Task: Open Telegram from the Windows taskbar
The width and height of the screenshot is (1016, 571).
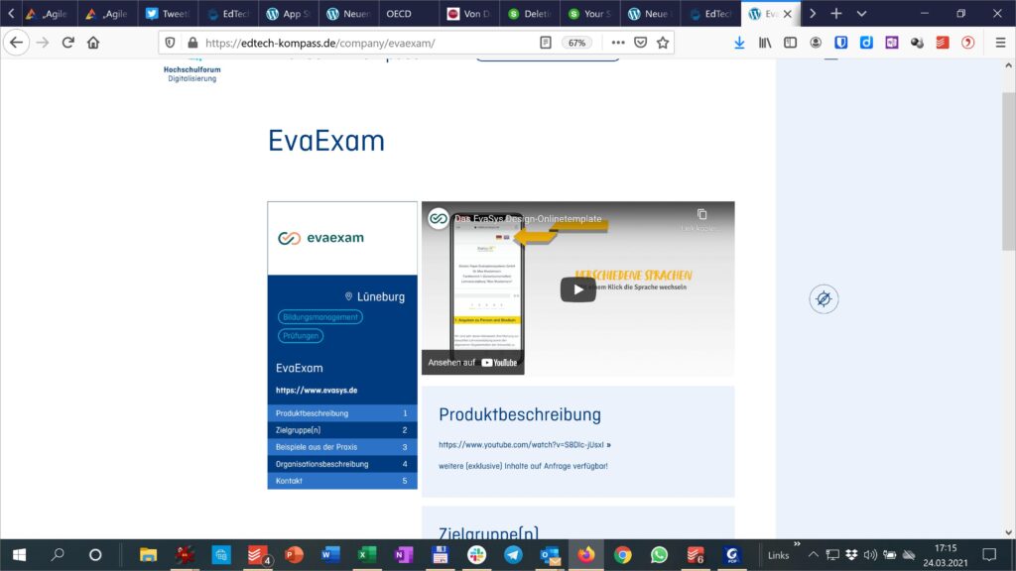Action: 513,555
